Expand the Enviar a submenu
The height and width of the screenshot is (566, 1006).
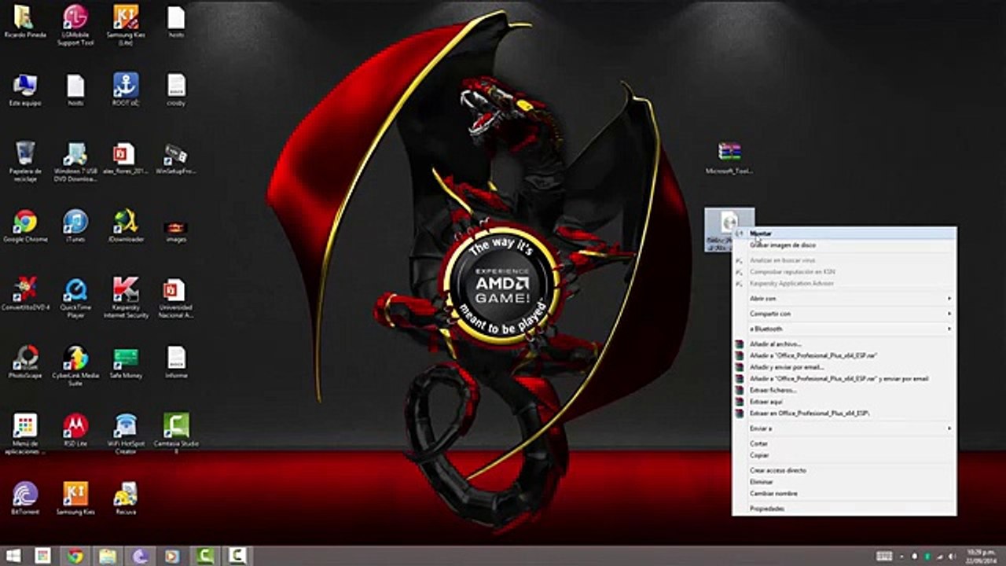(844, 428)
